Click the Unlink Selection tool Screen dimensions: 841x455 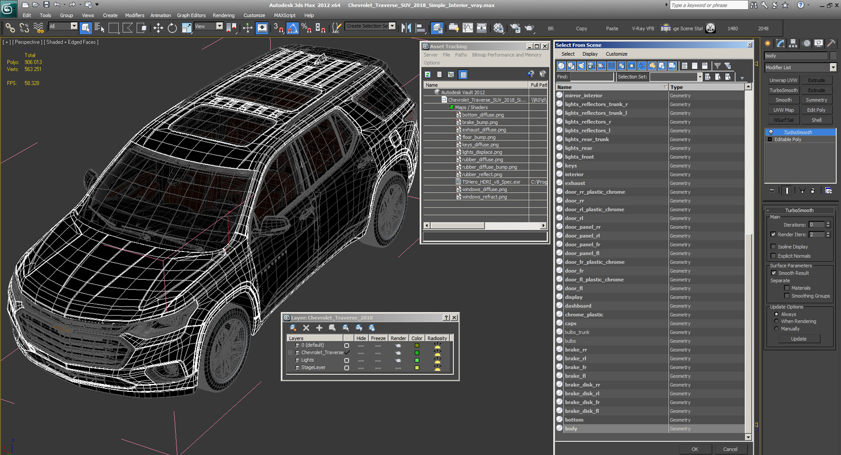click(24, 27)
